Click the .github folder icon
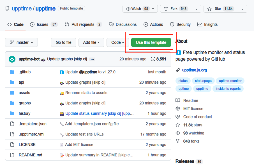 pyautogui.click(x=12, y=72)
